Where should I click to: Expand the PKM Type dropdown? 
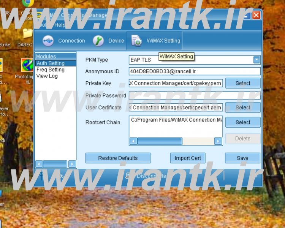(x=256, y=60)
